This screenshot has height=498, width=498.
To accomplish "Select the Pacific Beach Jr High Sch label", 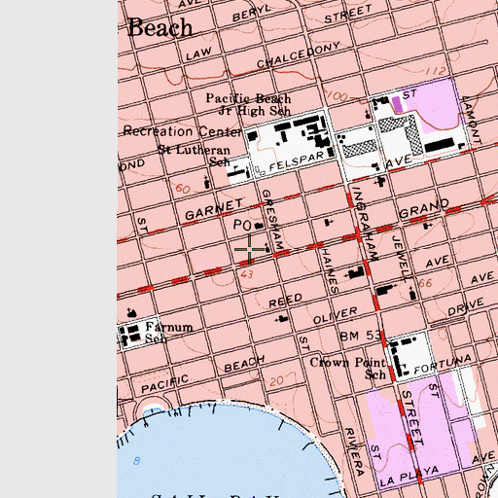I will [x=249, y=105].
